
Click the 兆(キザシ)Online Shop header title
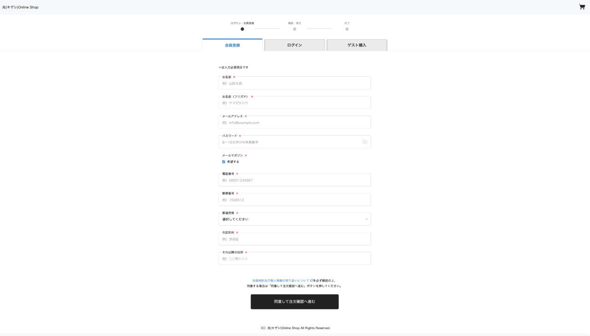point(20,7)
